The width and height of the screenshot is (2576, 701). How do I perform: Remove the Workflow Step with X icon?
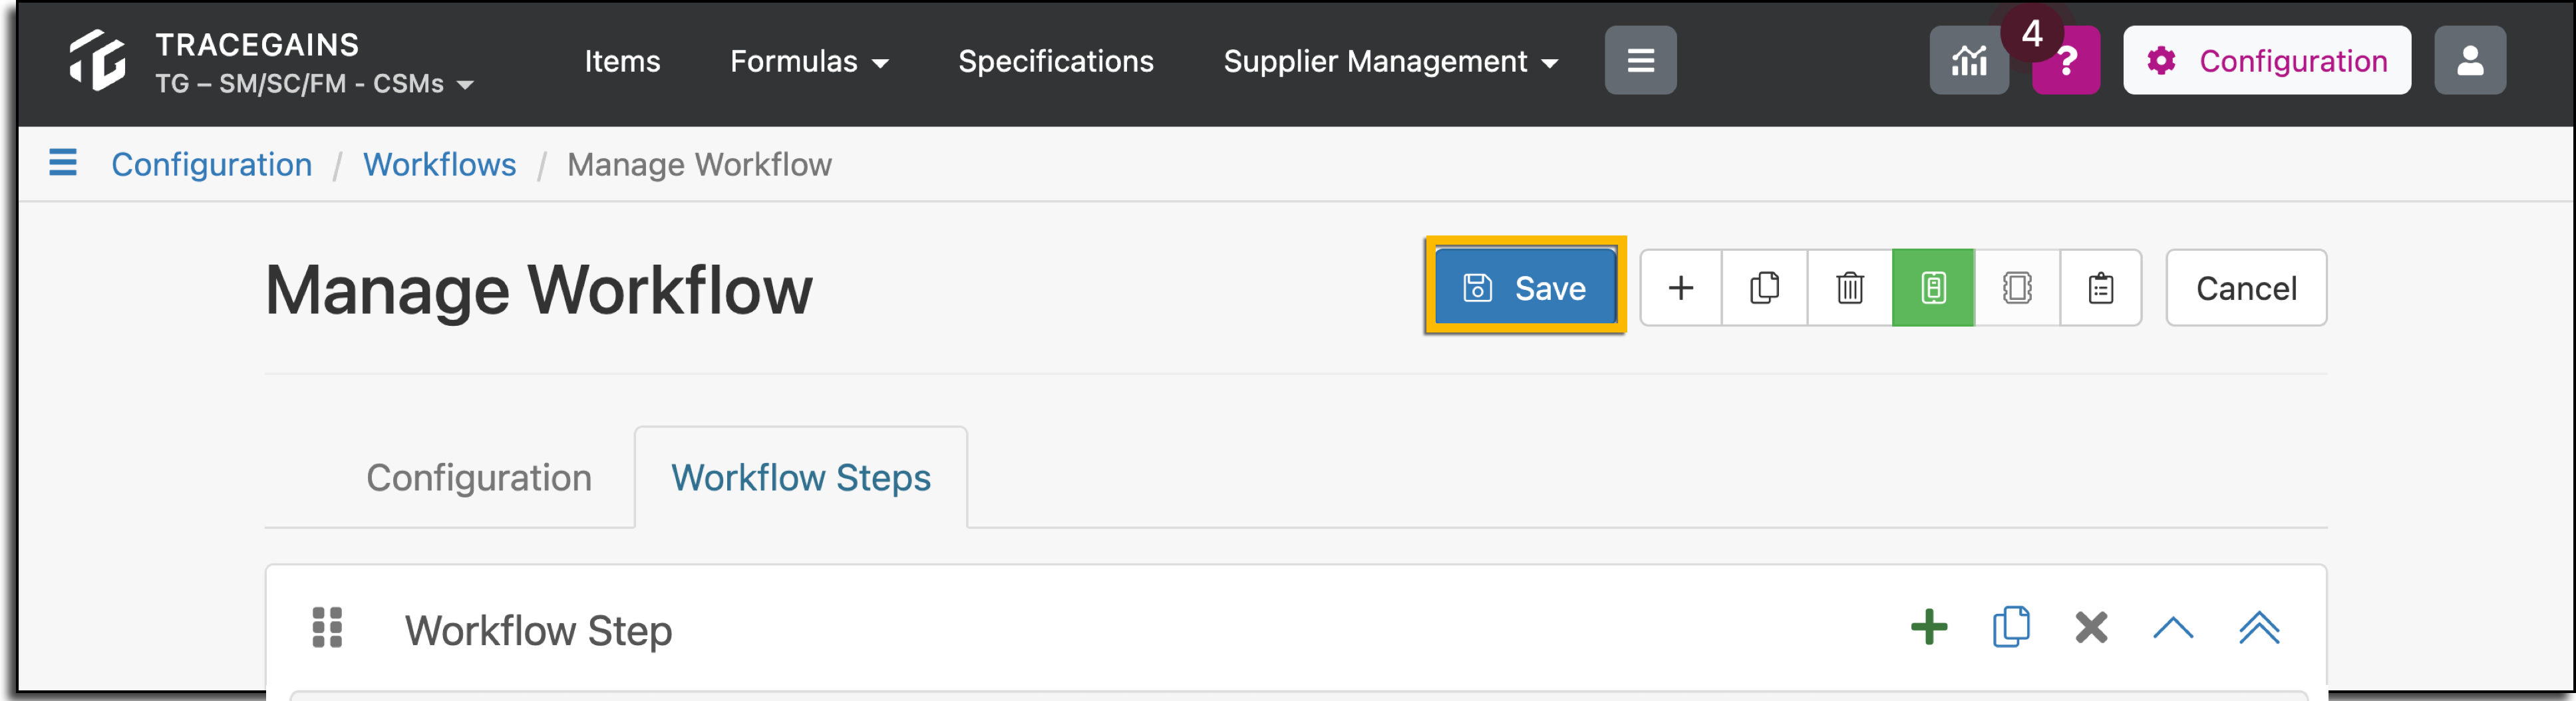pos(2091,628)
